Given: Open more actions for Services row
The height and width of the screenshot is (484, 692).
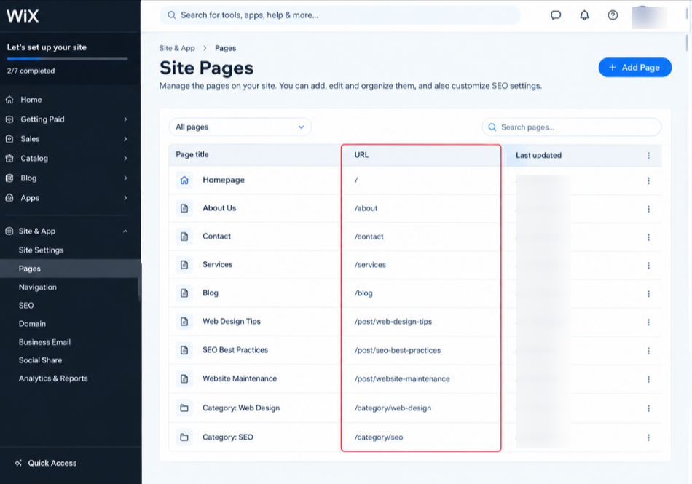Looking at the screenshot, I should 648,266.
